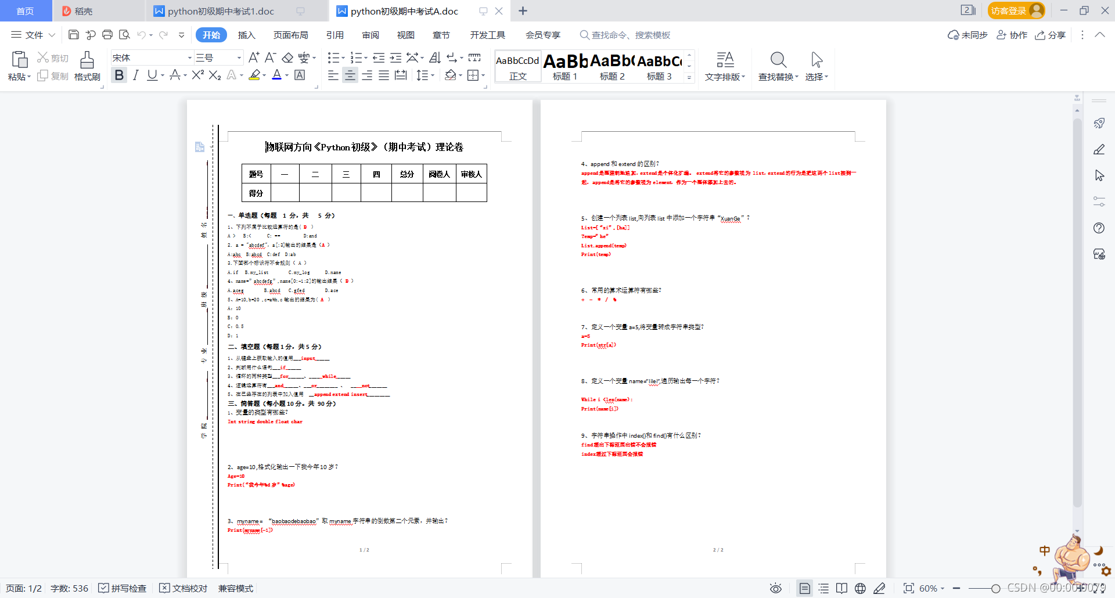The image size is (1115, 598).
Task: Open the 文件 file menu dropdown
Action: click(33, 35)
